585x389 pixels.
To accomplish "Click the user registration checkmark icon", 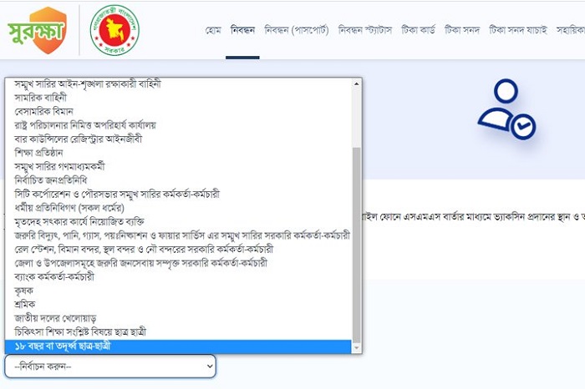I will click(x=506, y=109).
